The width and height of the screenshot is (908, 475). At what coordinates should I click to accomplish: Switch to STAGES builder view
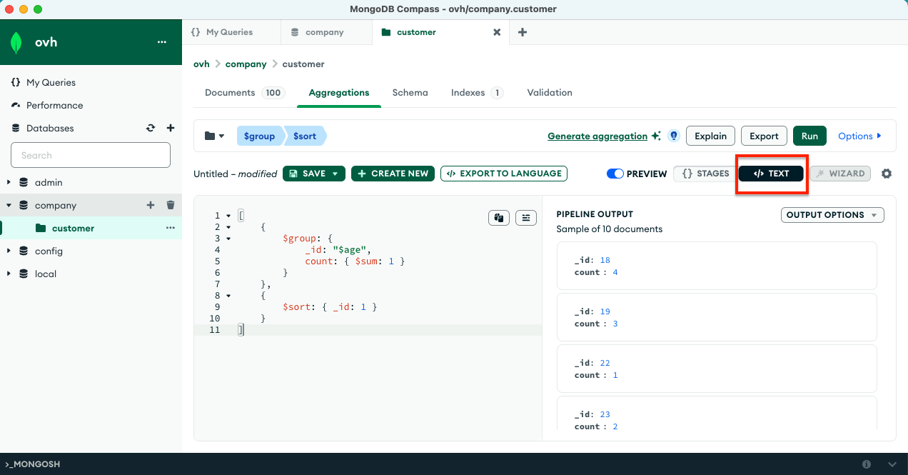click(x=705, y=174)
